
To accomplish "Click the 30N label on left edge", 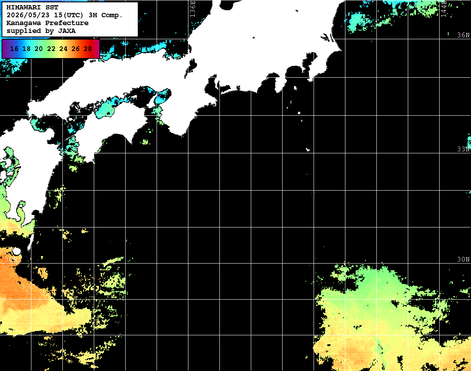I will pos(11,260).
